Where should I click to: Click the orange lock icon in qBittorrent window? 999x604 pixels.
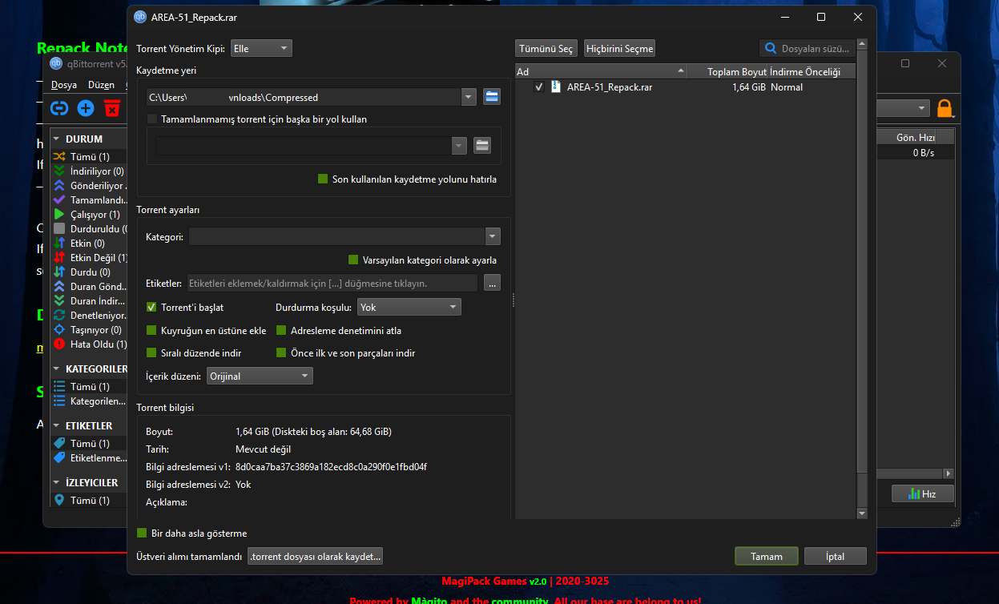click(945, 108)
